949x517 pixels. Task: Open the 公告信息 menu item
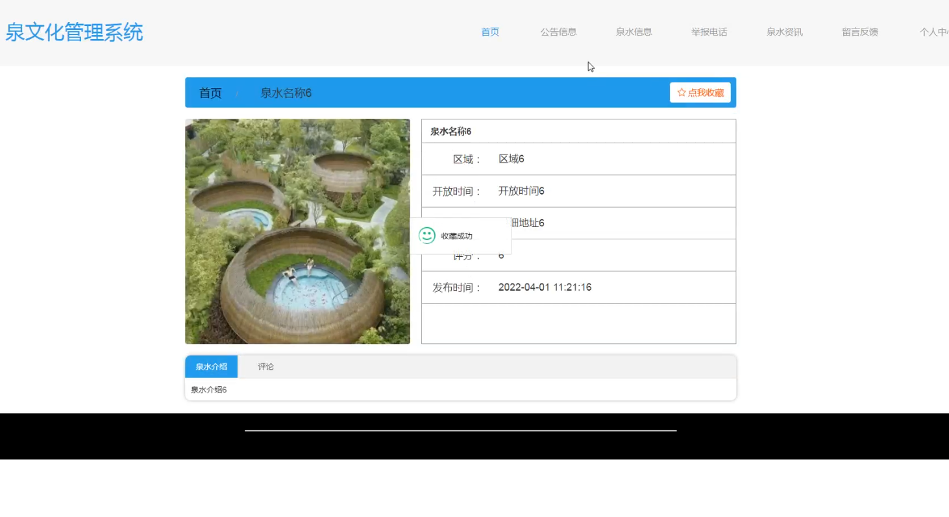coord(558,32)
